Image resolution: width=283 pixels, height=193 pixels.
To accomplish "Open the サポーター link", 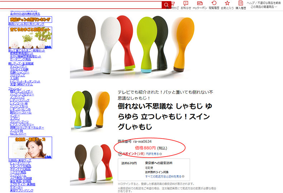I will coord(16,187).
